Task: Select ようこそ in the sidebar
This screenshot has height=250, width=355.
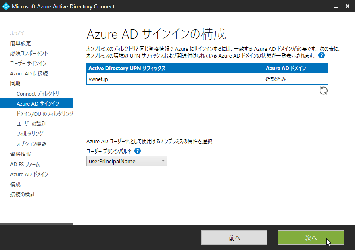Action: point(17,33)
